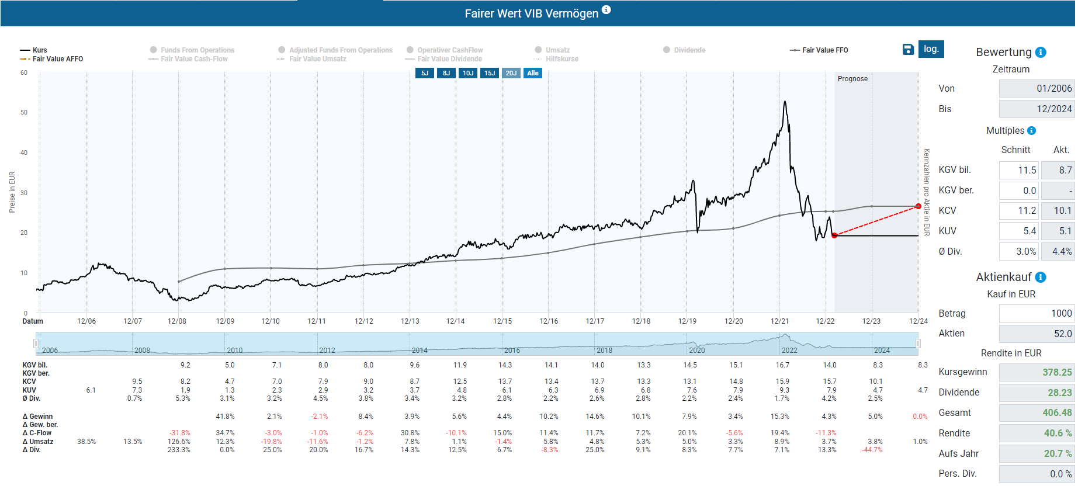Click the Von date field

coord(1036,89)
